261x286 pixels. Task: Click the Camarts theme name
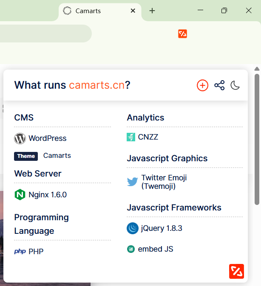[57, 156]
